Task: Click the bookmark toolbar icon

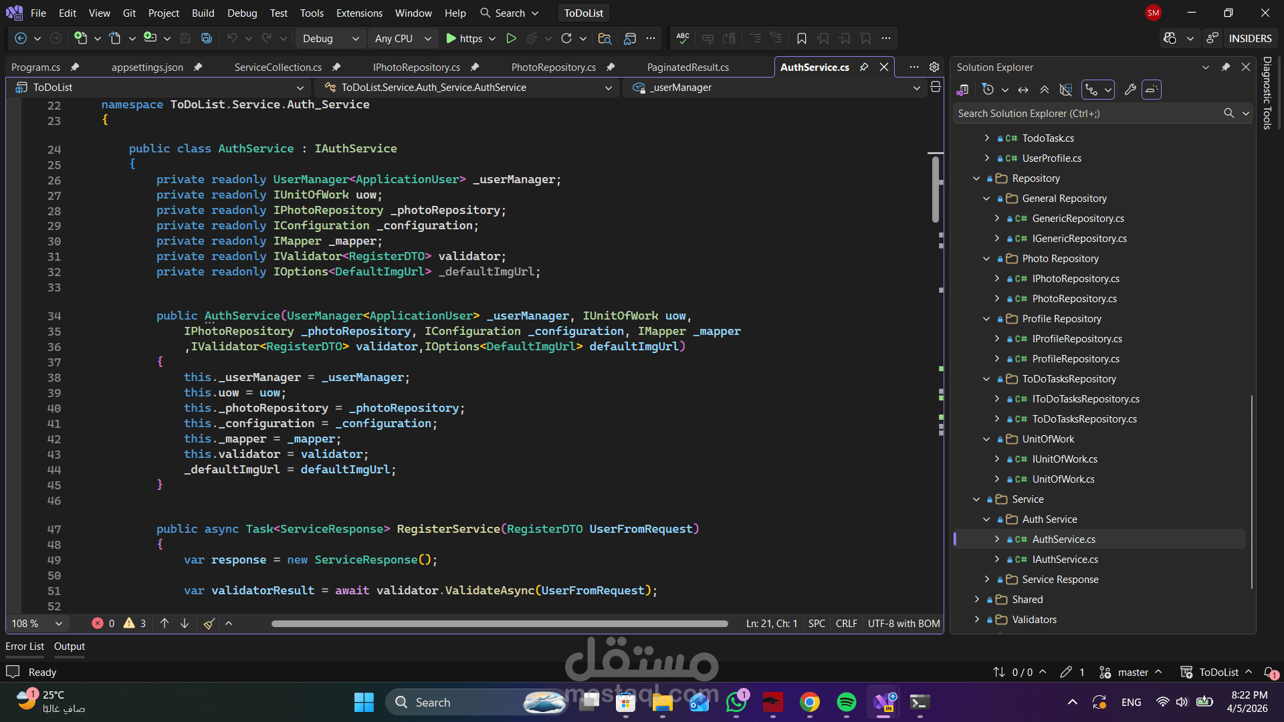Action: 802,39
